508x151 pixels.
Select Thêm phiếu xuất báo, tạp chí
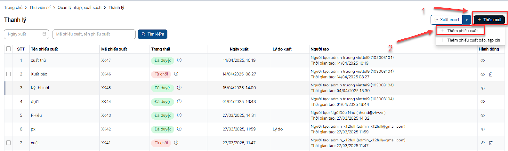click(x=473, y=40)
